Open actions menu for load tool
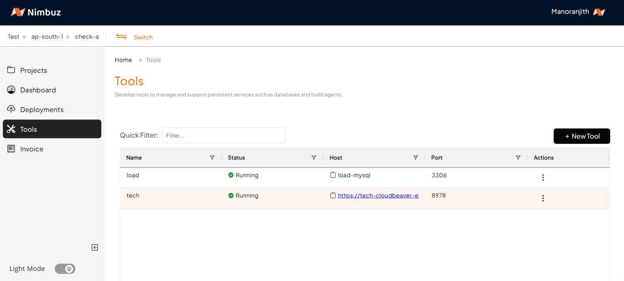Image resolution: width=624 pixels, height=281 pixels. click(543, 178)
